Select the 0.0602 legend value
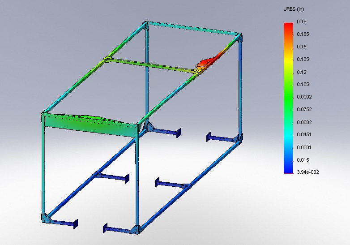 click(x=304, y=122)
